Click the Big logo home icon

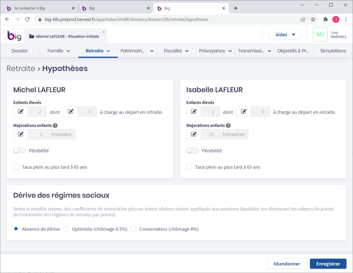tap(14, 36)
